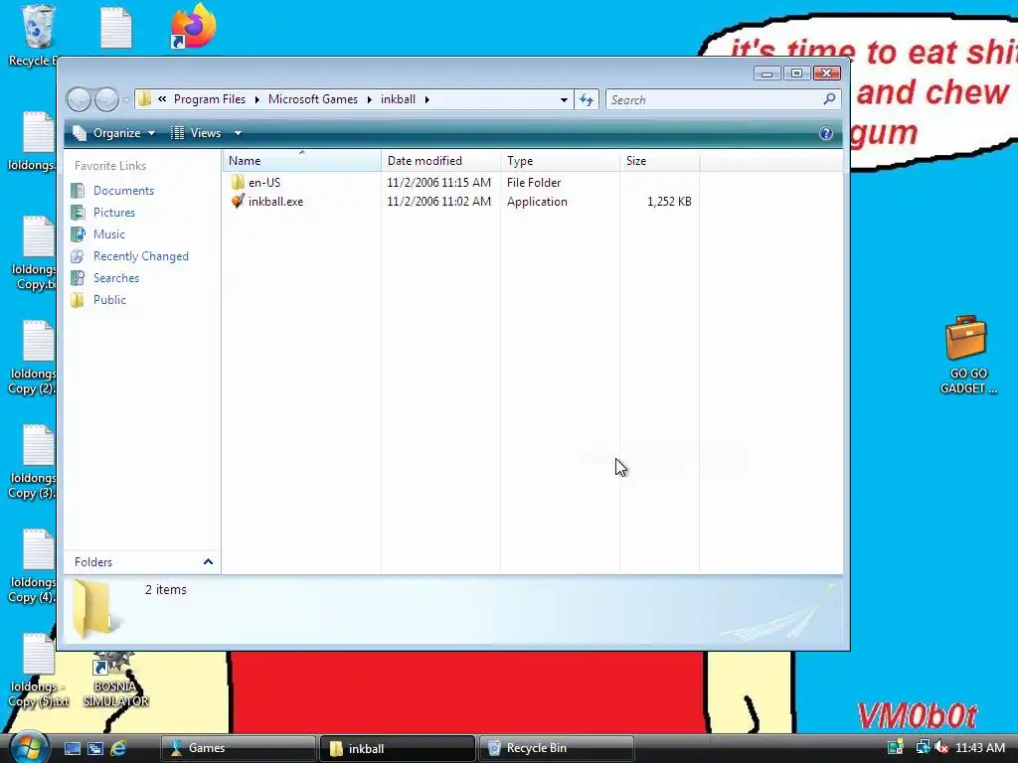This screenshot has height=763, width=1018.
Task: Sort by the Type column header
Action: [x=561, y=161]
